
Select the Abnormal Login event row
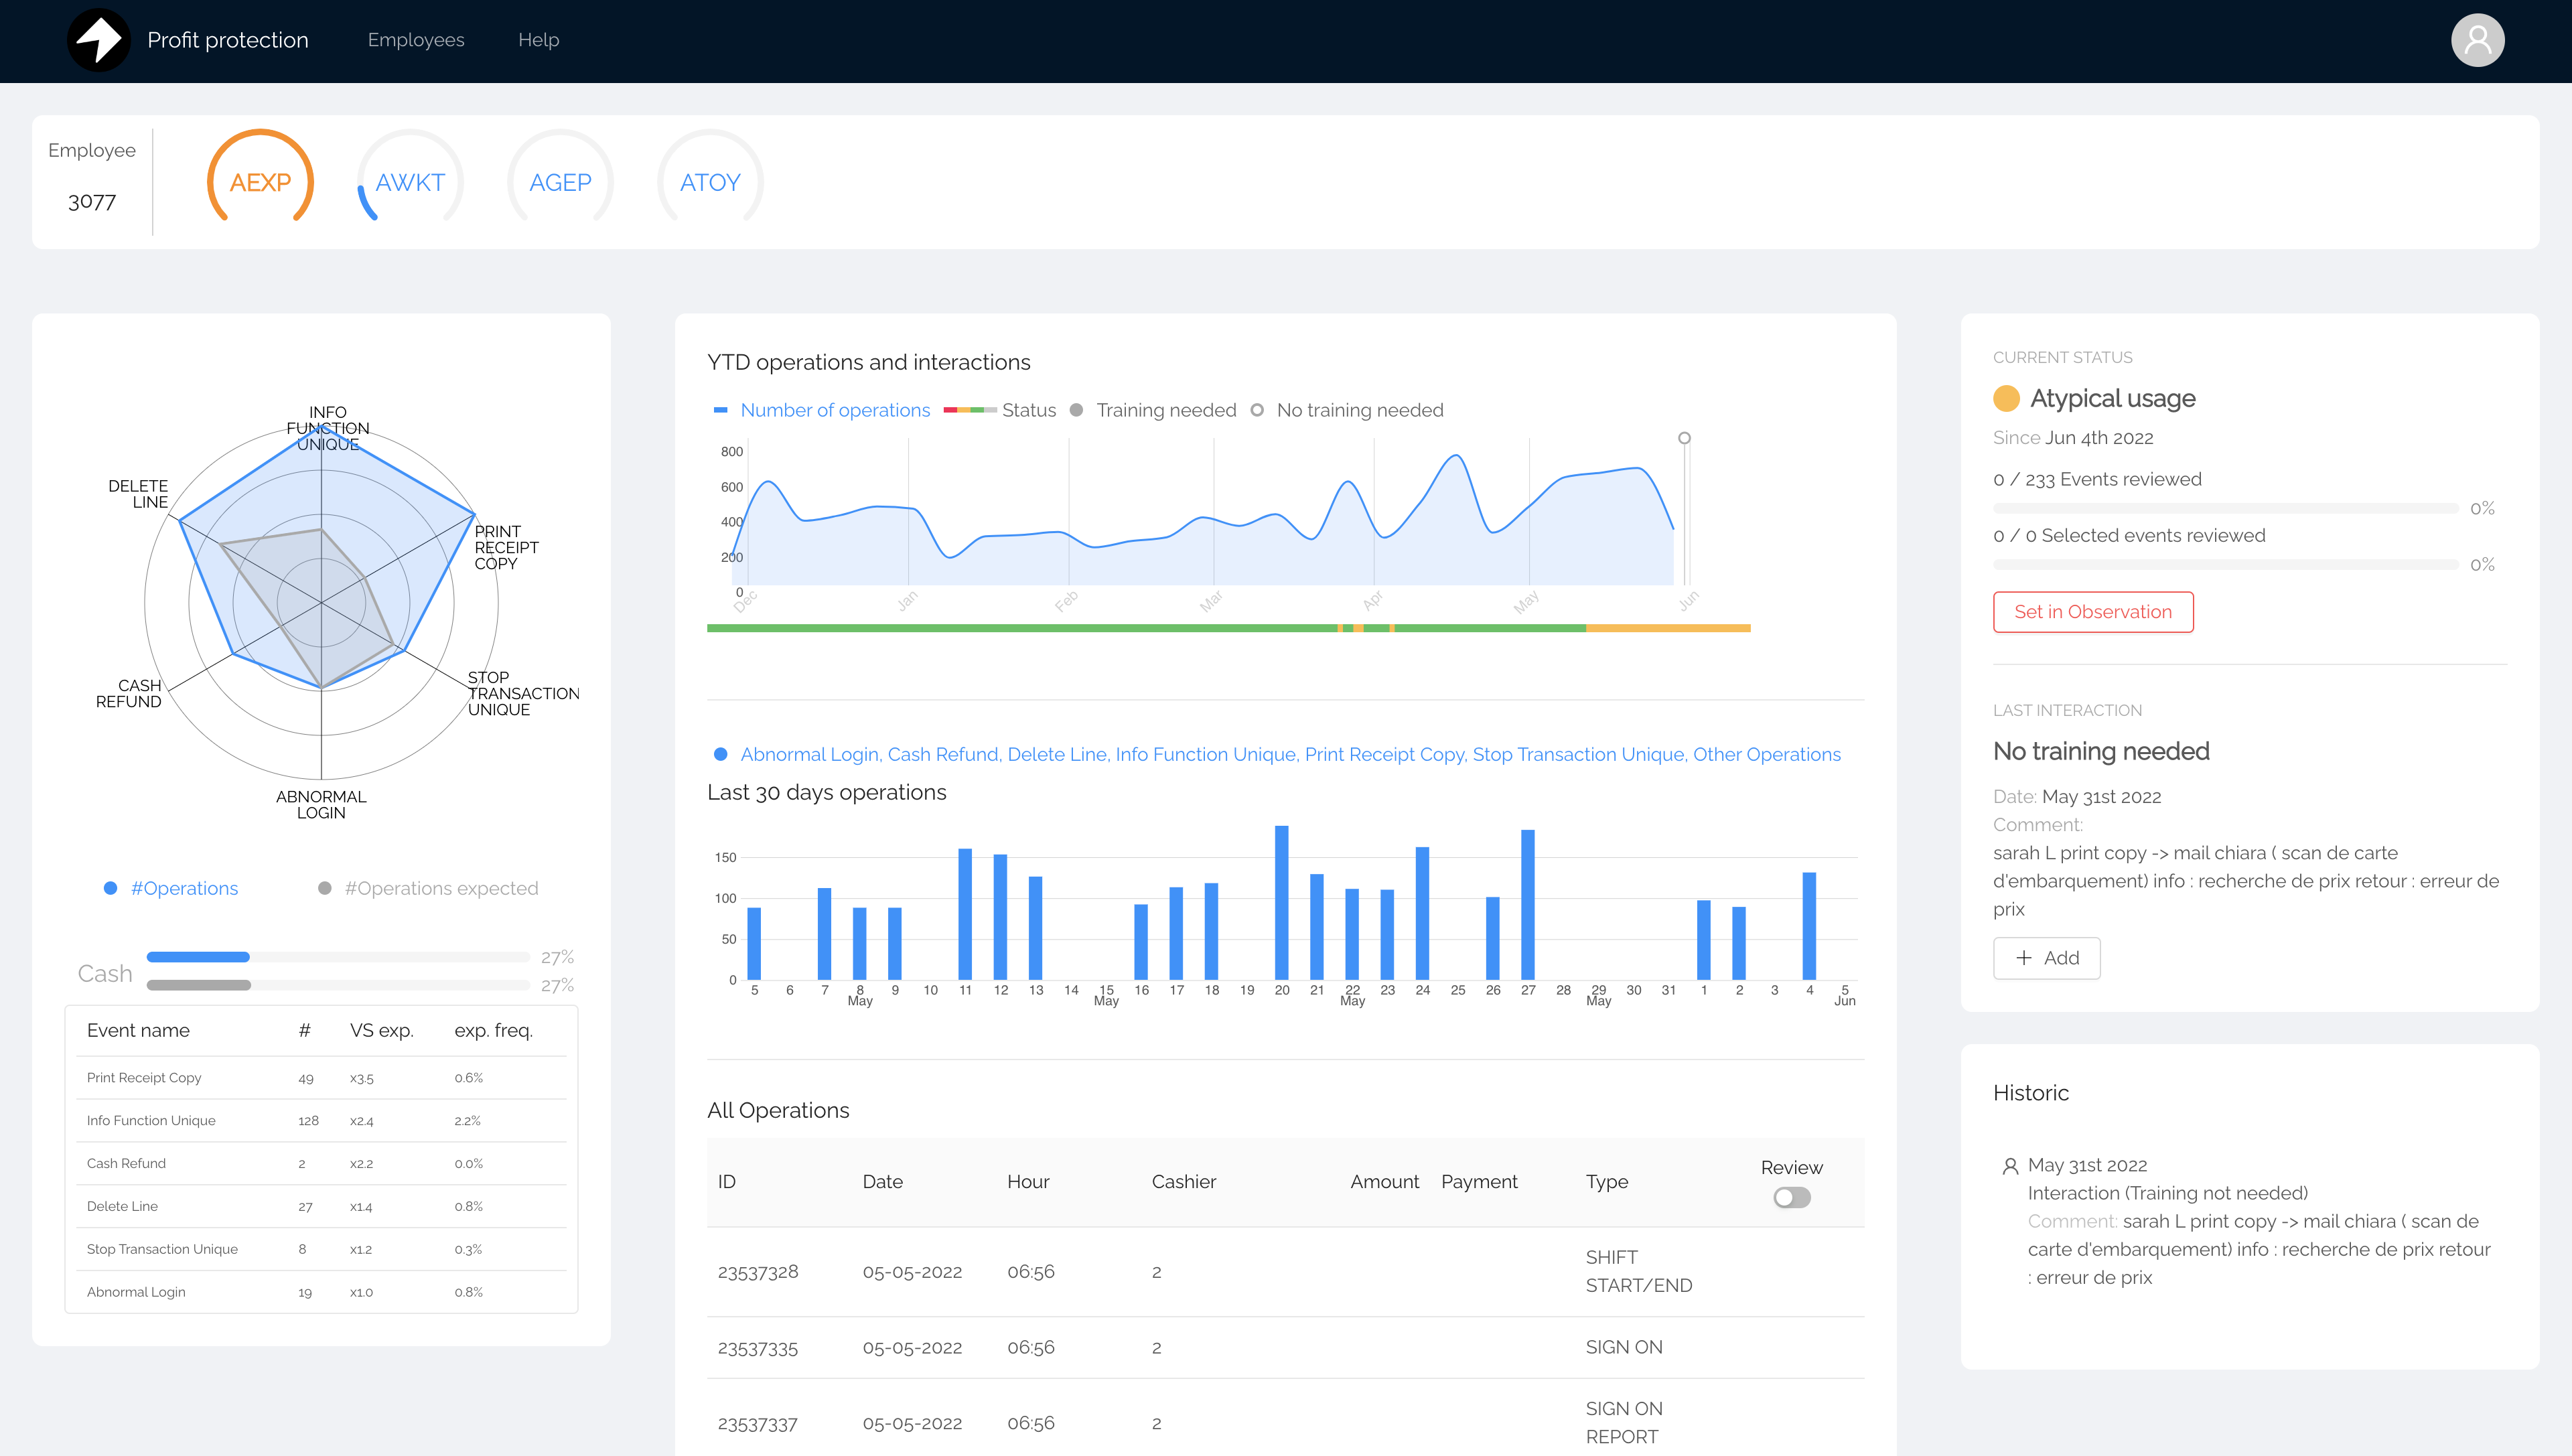coord(321,1292)
